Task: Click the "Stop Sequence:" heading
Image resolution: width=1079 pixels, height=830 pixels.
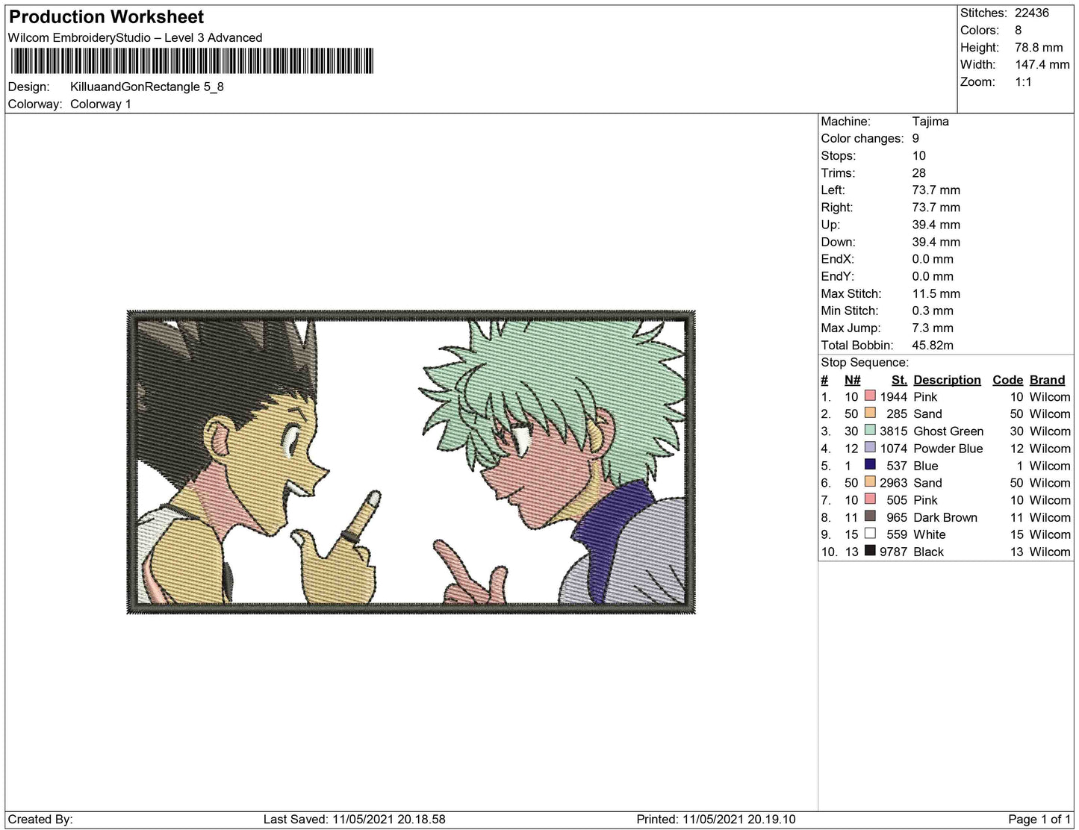Action: pos(865,362)
